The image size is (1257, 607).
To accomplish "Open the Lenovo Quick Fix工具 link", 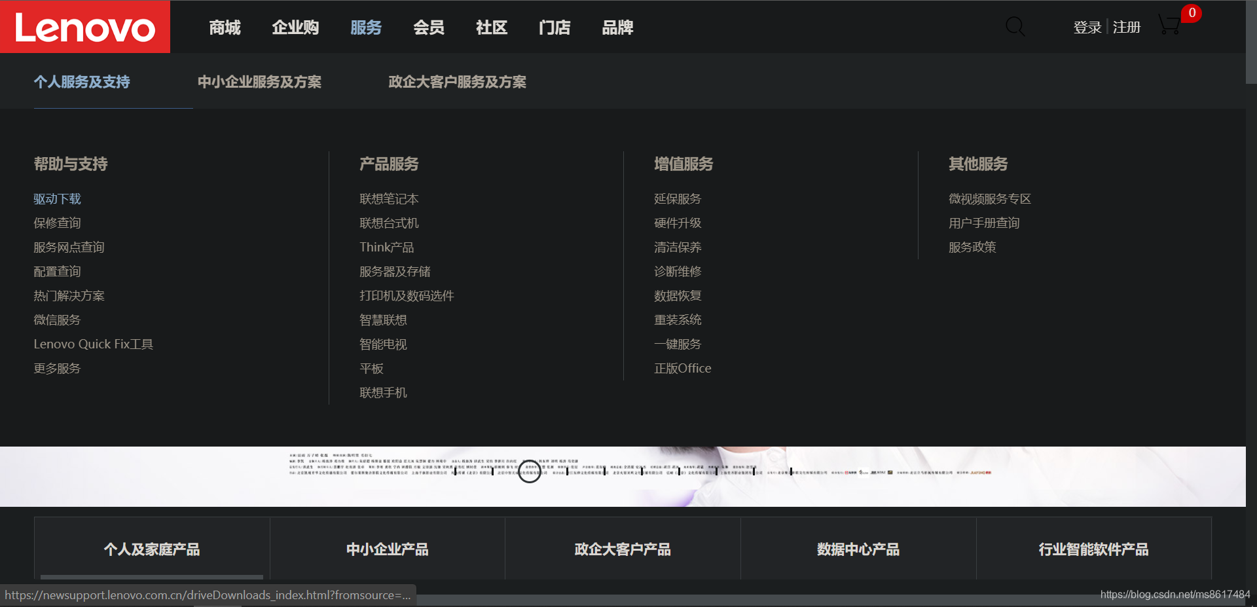I will [94, 344].
